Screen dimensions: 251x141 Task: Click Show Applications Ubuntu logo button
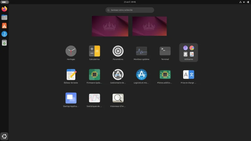4,136
